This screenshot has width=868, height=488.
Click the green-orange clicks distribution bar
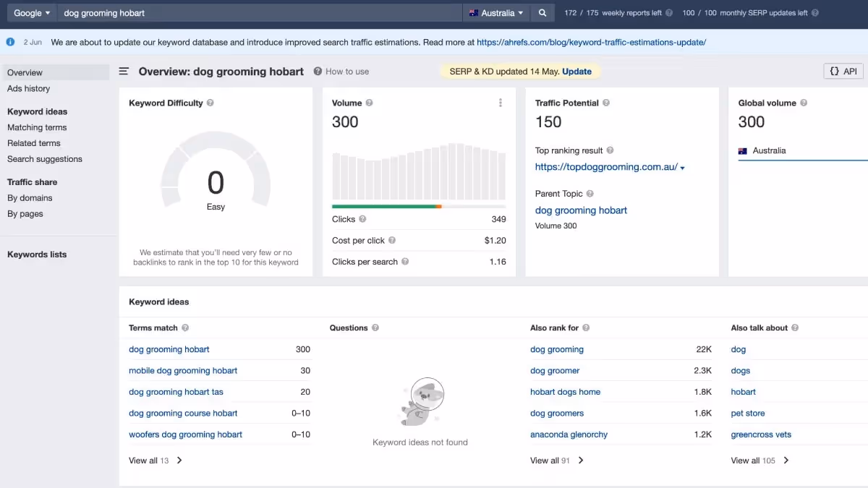pos(419,207)
